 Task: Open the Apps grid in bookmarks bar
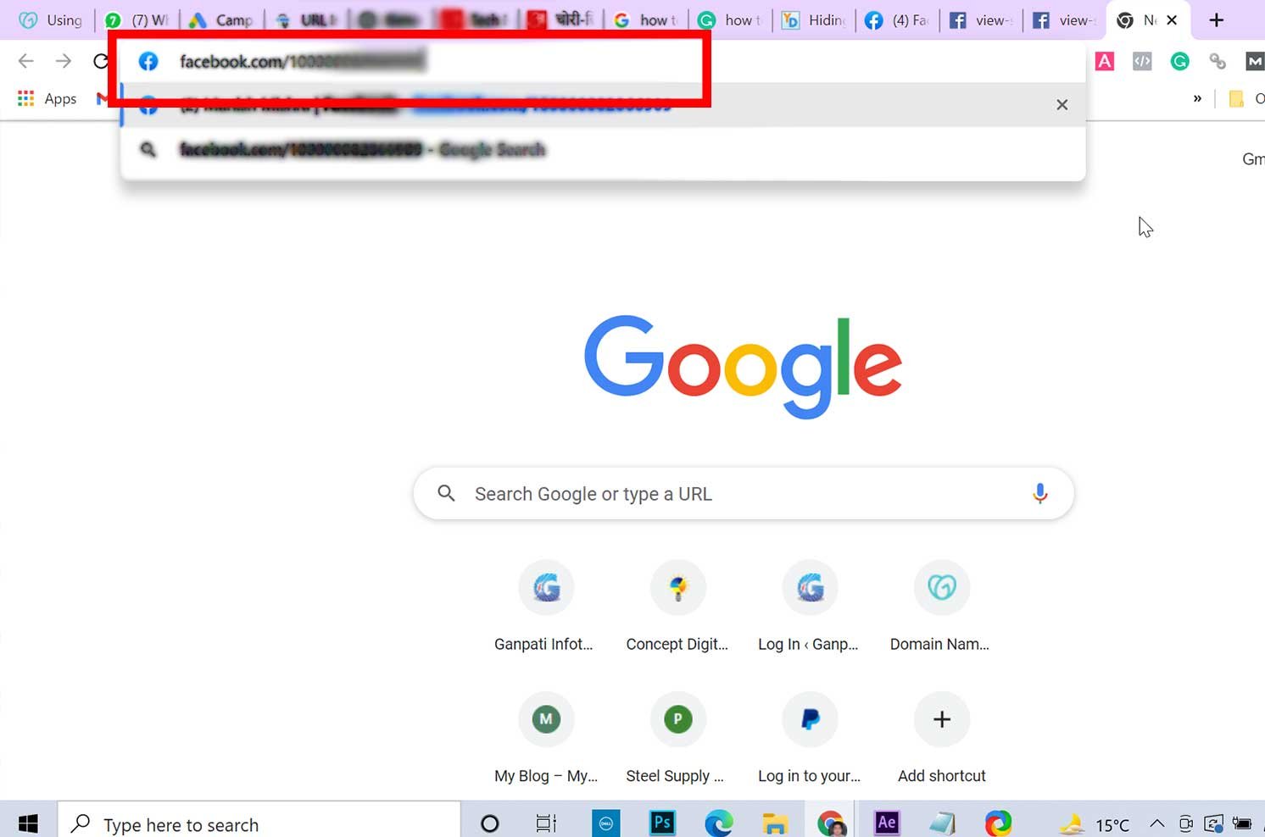[47, 98]
